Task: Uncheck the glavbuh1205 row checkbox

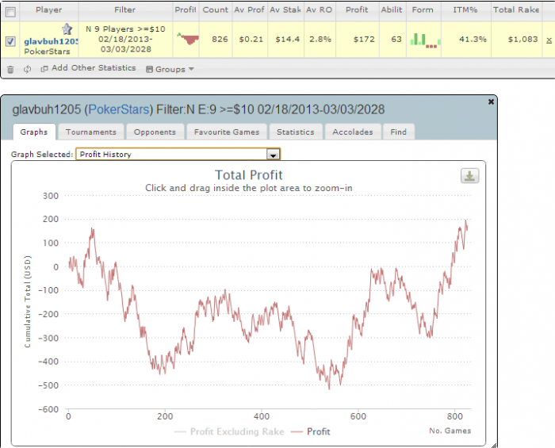Action: [x=10, y=41]
